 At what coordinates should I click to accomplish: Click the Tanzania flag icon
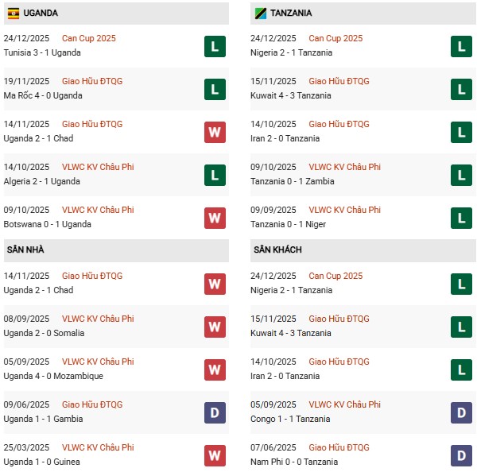pyautogui.click(x=260, y=14)
